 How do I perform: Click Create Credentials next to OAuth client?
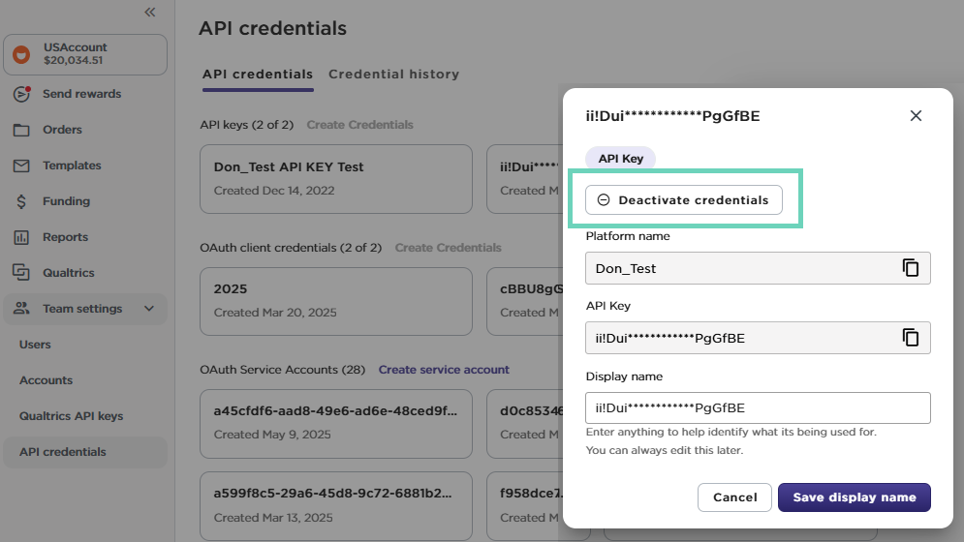point(449,248)
